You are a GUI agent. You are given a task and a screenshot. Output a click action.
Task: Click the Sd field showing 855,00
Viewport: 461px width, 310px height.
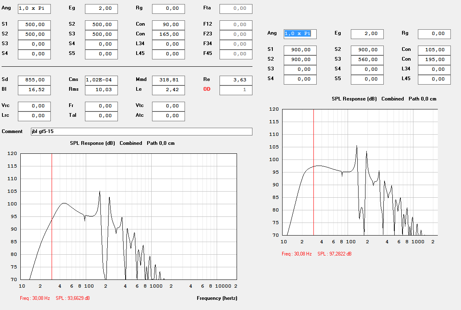click(x=34, y=80)
